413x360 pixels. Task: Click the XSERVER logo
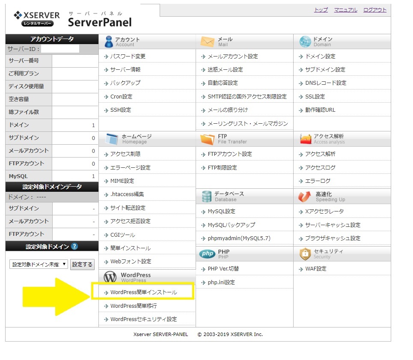point(37,18)
